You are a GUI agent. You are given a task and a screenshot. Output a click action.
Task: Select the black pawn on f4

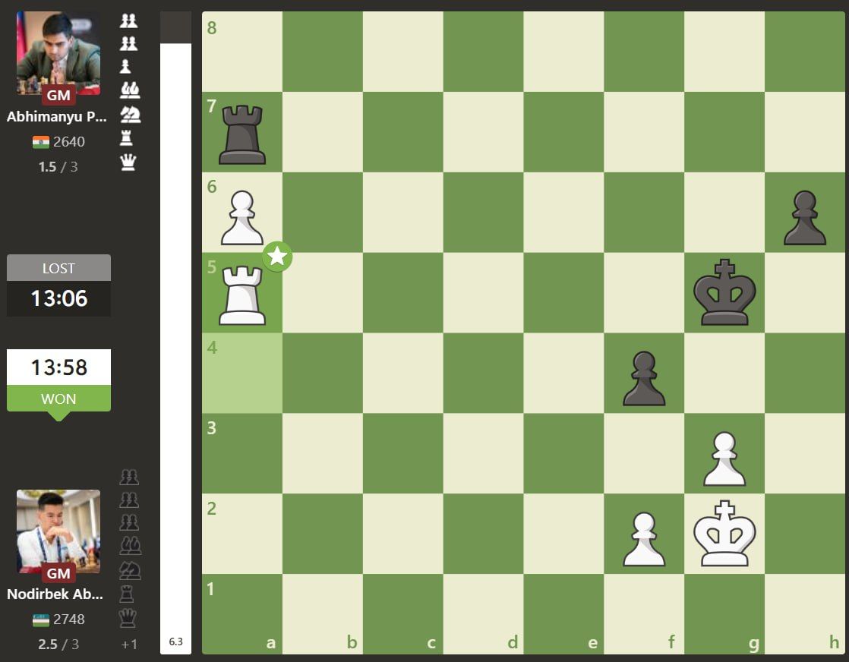click(644, 378)
